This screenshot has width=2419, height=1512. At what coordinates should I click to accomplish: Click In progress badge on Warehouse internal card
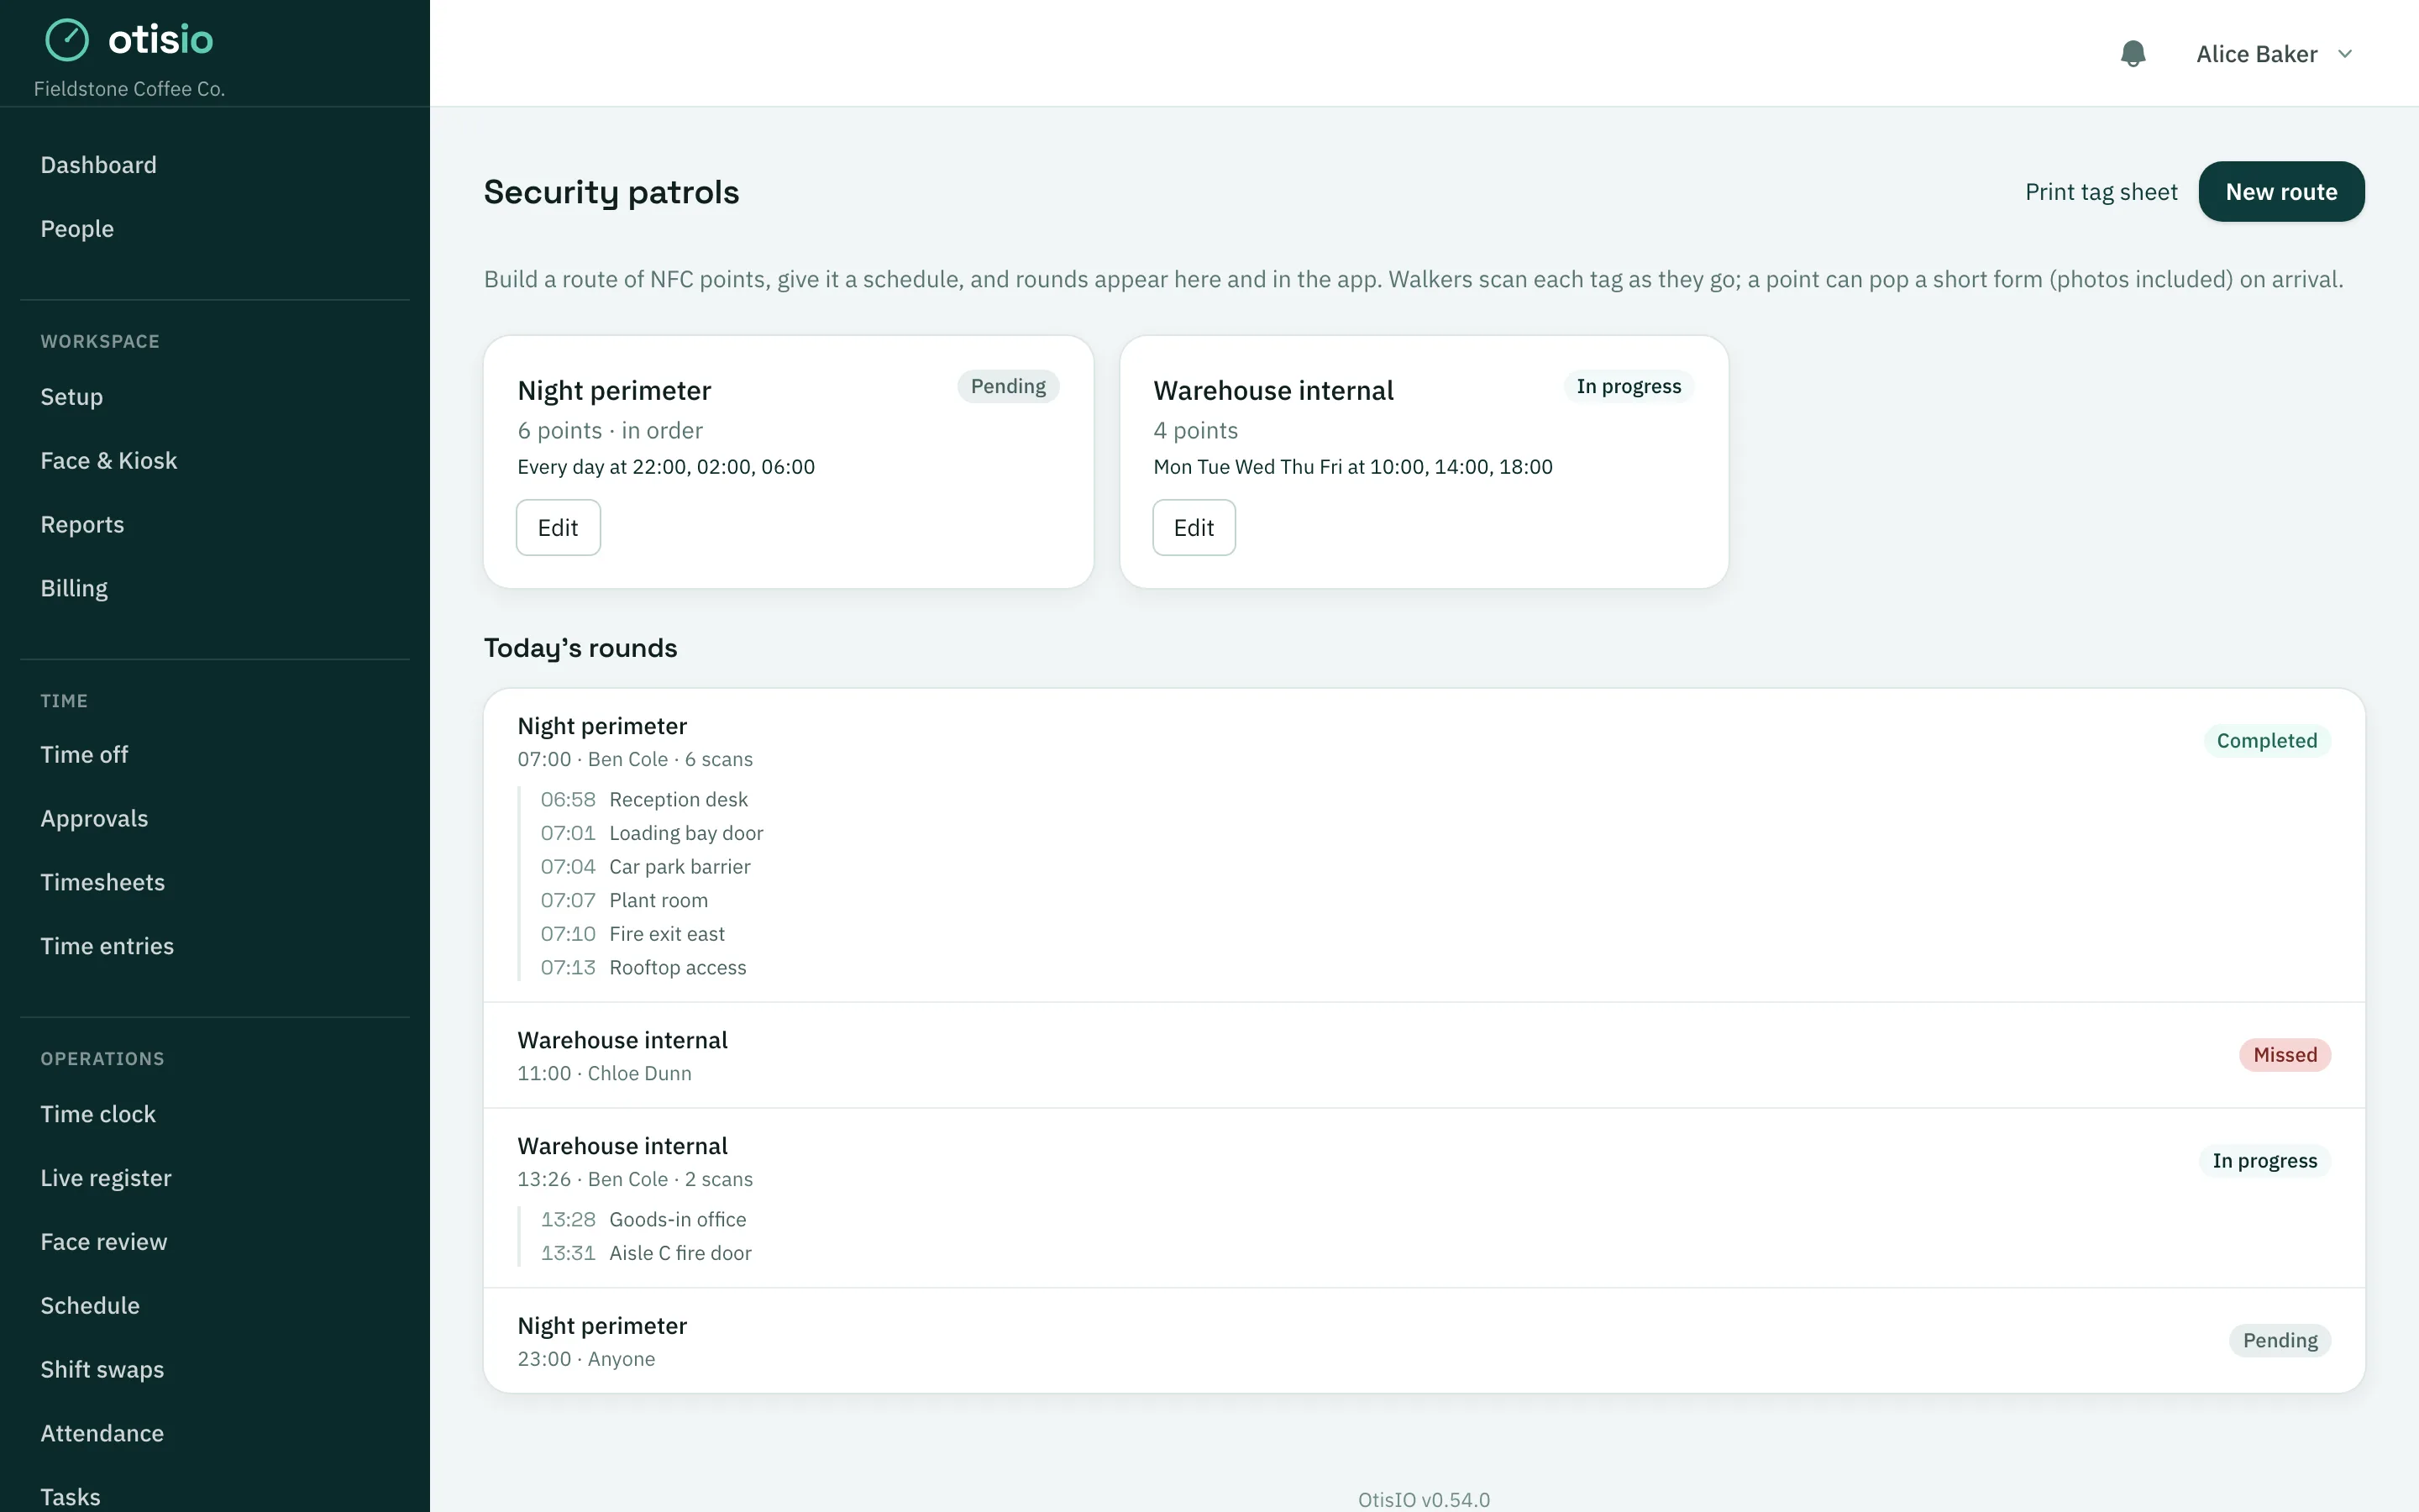[x=1629, y=387]
